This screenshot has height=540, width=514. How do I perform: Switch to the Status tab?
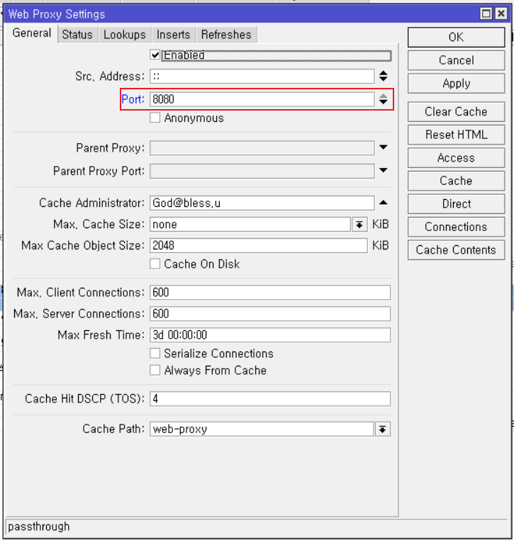click(x=77, y=35)
